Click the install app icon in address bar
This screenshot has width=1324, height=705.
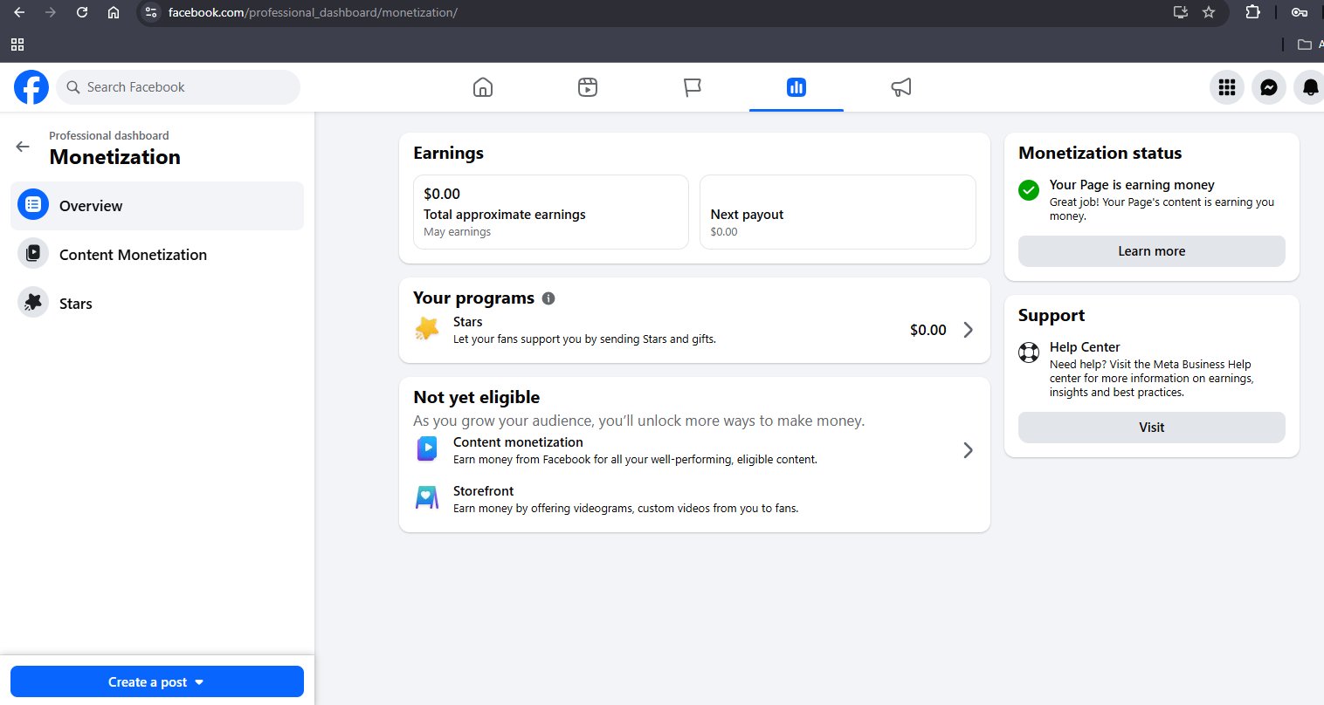pos(1181,12)
